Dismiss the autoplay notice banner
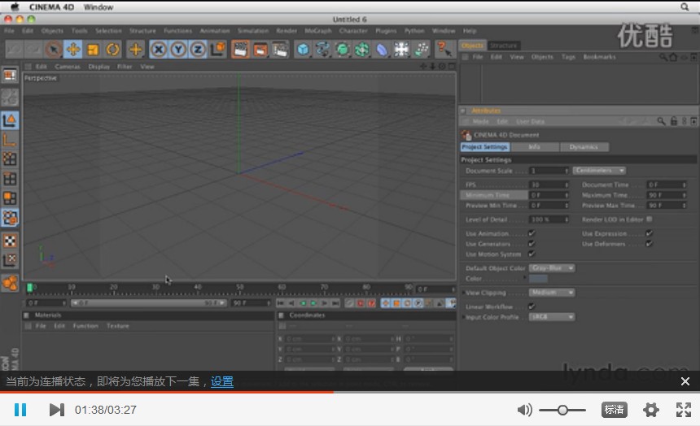Viewport: 700px width, 426px height. (x=685, y=381)
